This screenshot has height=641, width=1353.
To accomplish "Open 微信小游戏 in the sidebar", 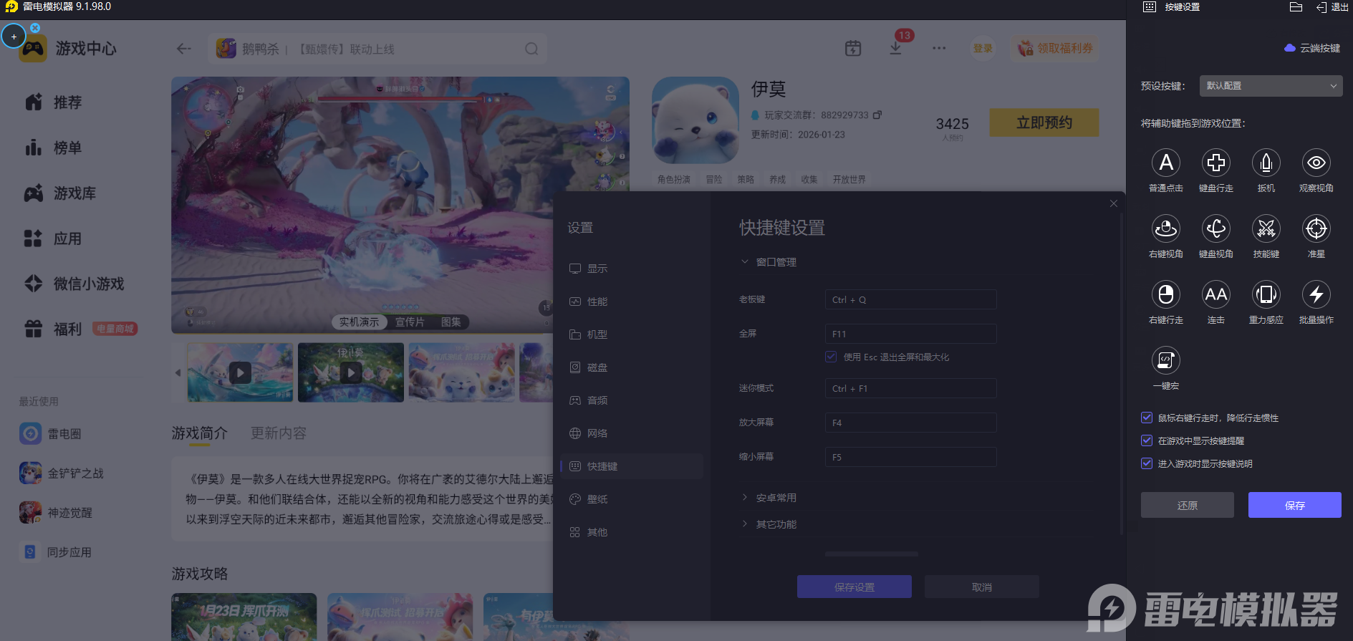I will [74, 284].
